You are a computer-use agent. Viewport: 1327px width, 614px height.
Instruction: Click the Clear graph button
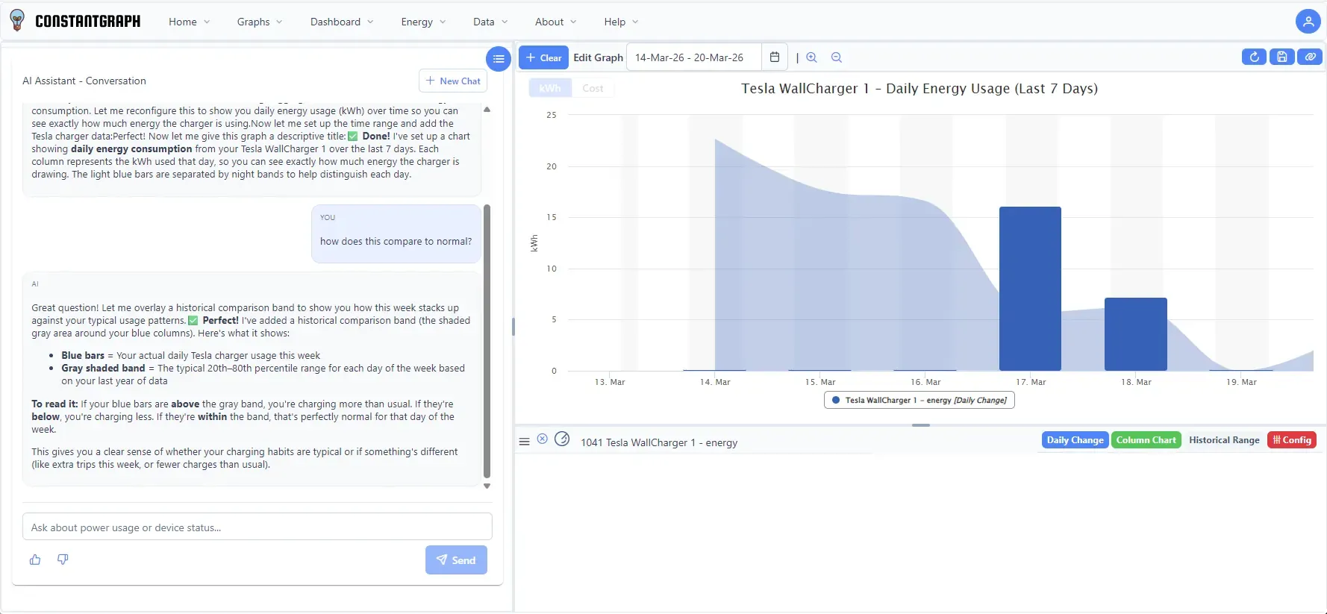pyautogui.click(x=543, y=57)
